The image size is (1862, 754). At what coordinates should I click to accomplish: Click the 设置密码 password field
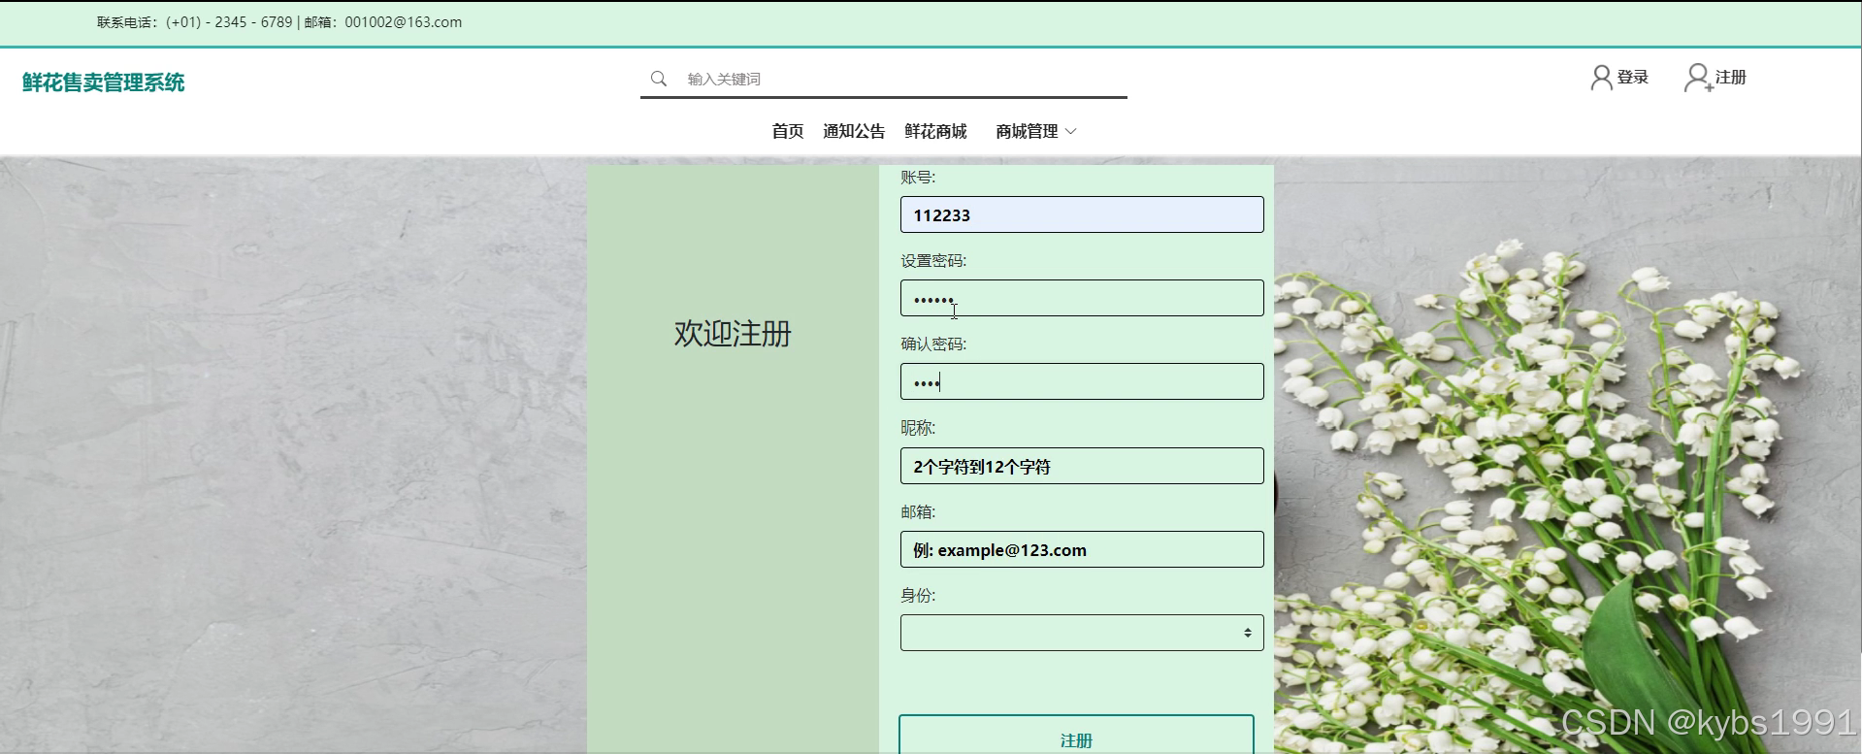tap(1082, 298)
